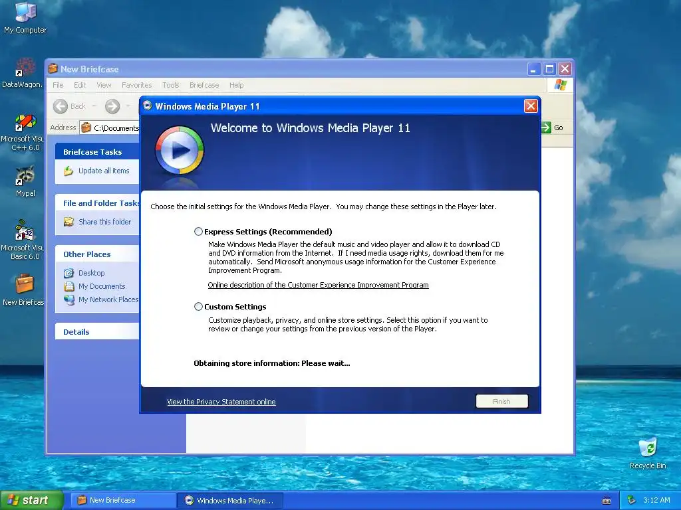Select Custom Settings radio button
The width and height of the screenshot is (681, 510).
pos(198,307)
